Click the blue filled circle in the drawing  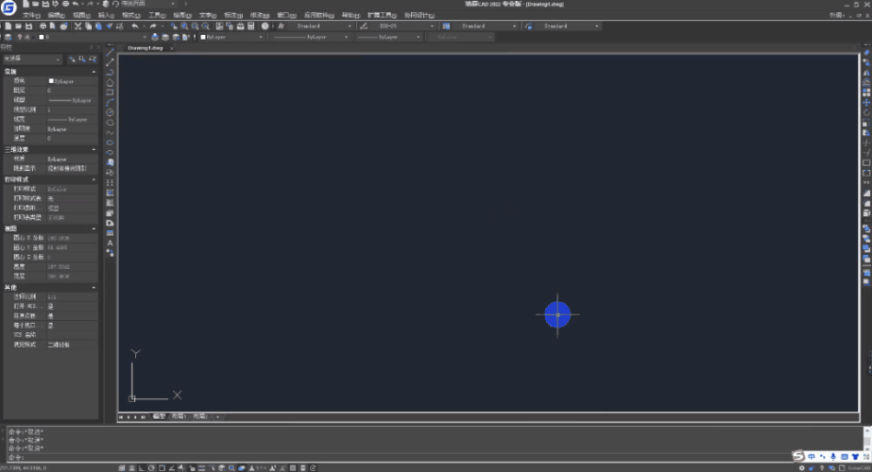click(x=557, y=314)
